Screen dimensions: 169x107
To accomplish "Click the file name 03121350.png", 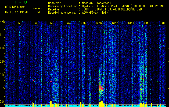I will pyautogui.click(x=15, y=7).
